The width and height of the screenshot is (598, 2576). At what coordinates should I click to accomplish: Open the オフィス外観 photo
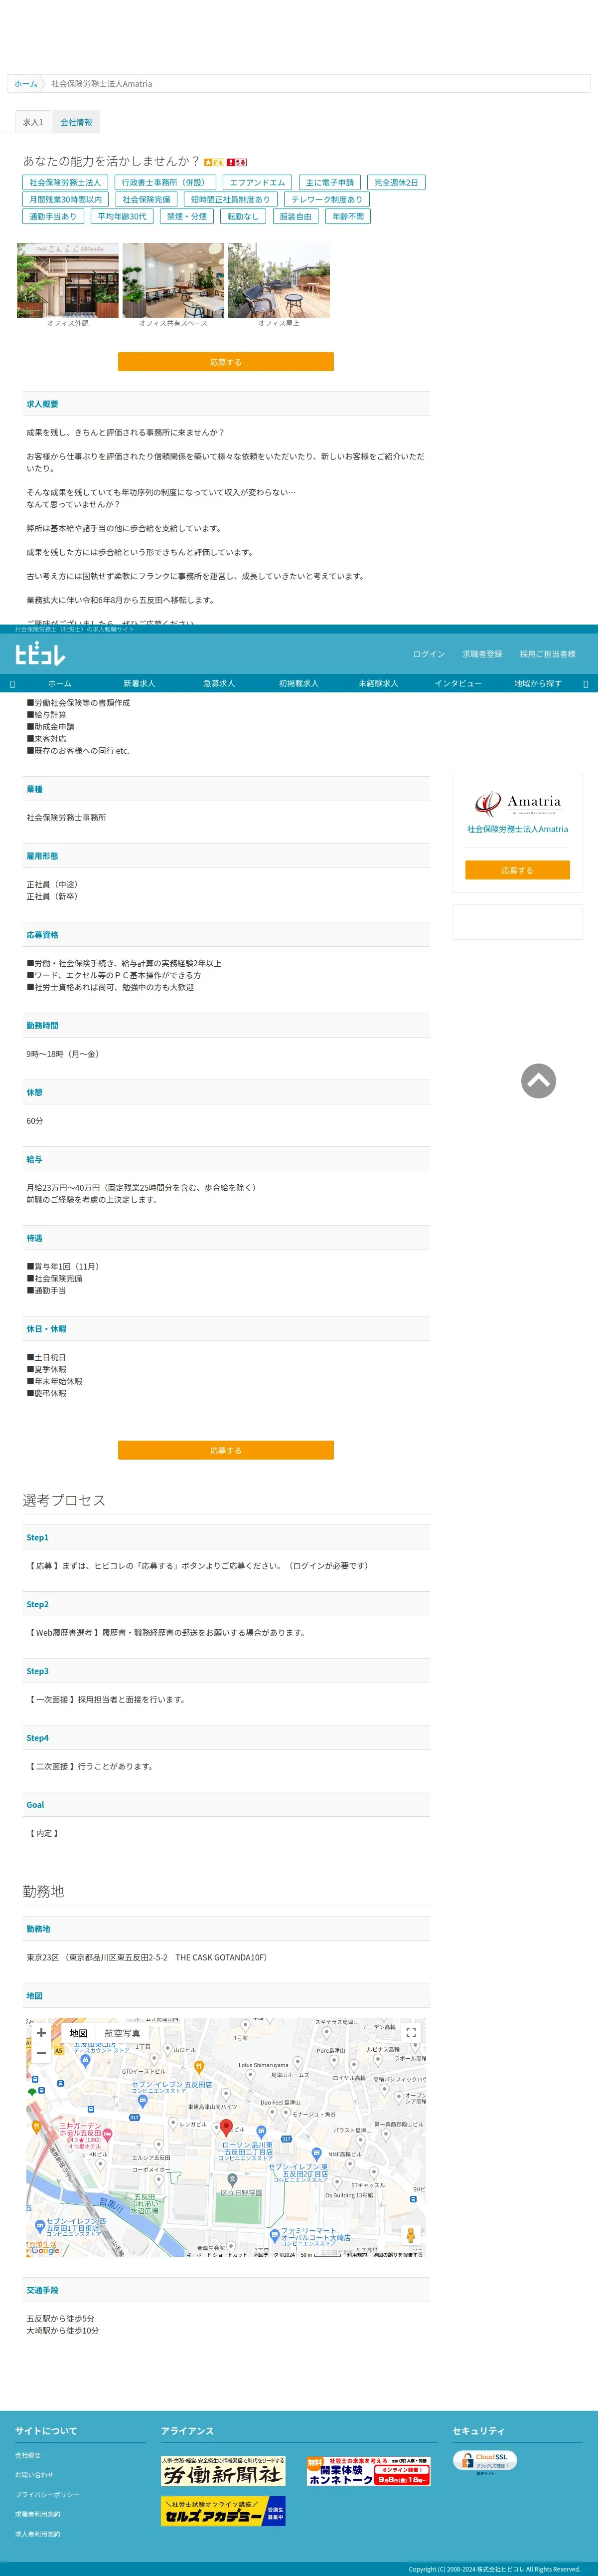[x=68, y=280]
